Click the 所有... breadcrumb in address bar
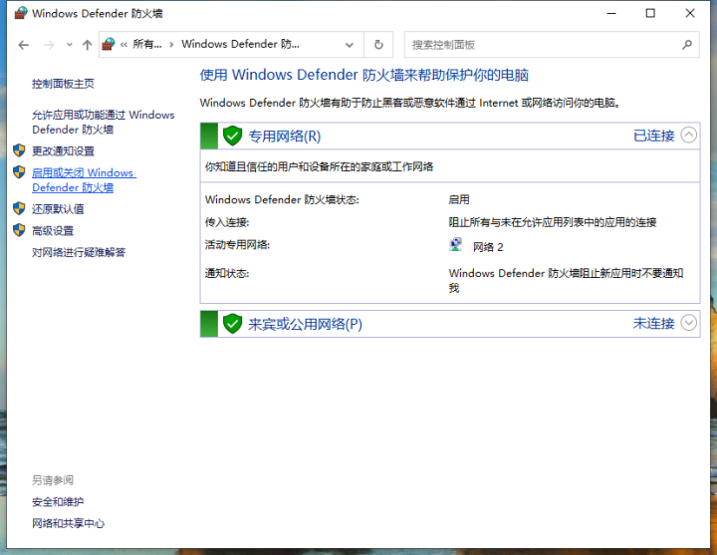717x555 pixels. pyautogui.click(x=147, y=45)
